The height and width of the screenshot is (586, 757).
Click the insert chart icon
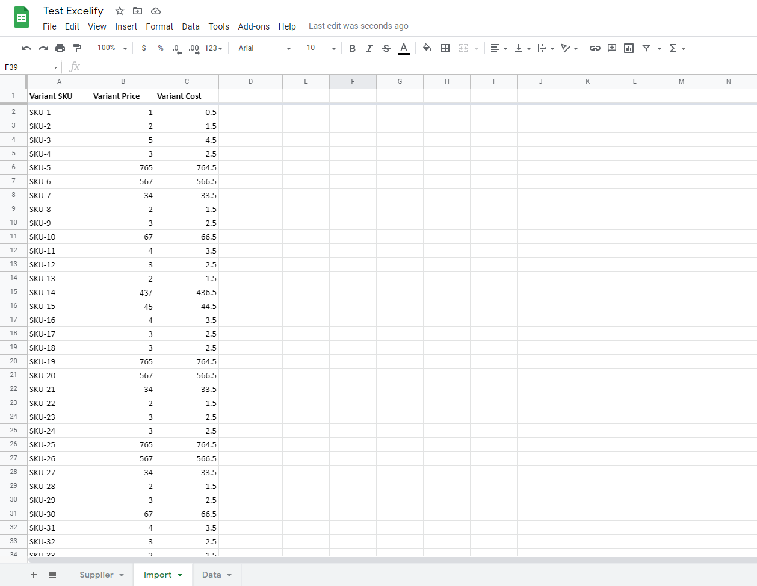(x=629, y=48)
